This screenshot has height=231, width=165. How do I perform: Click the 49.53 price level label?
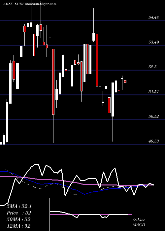[153, 141]
